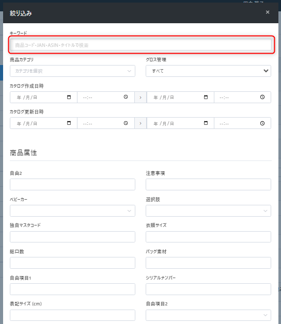Click the 衣類サイズ text input
281x324 pixels.
pos(208,237)
